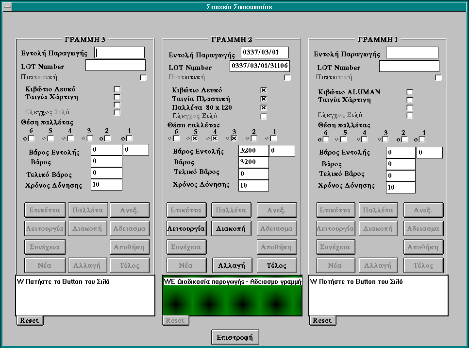Toggle Ταινία Πλαστική checkbox in ΓΡΑΜΜΗ 2
This screenshot has width=469, height=348.
(x=264, y=99)
